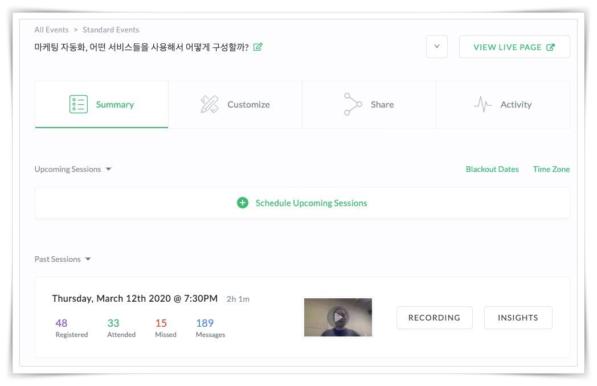This screenshot has height=386, width=597.
Task: Play the session recording video thumbnail
Action: 338,317
